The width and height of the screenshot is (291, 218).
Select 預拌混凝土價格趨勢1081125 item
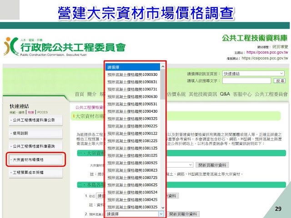coord(132,148)
